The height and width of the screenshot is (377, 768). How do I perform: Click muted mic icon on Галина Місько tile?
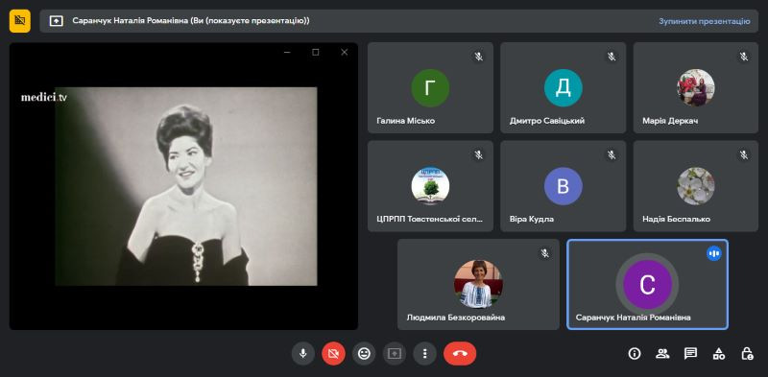pos(478,57)
